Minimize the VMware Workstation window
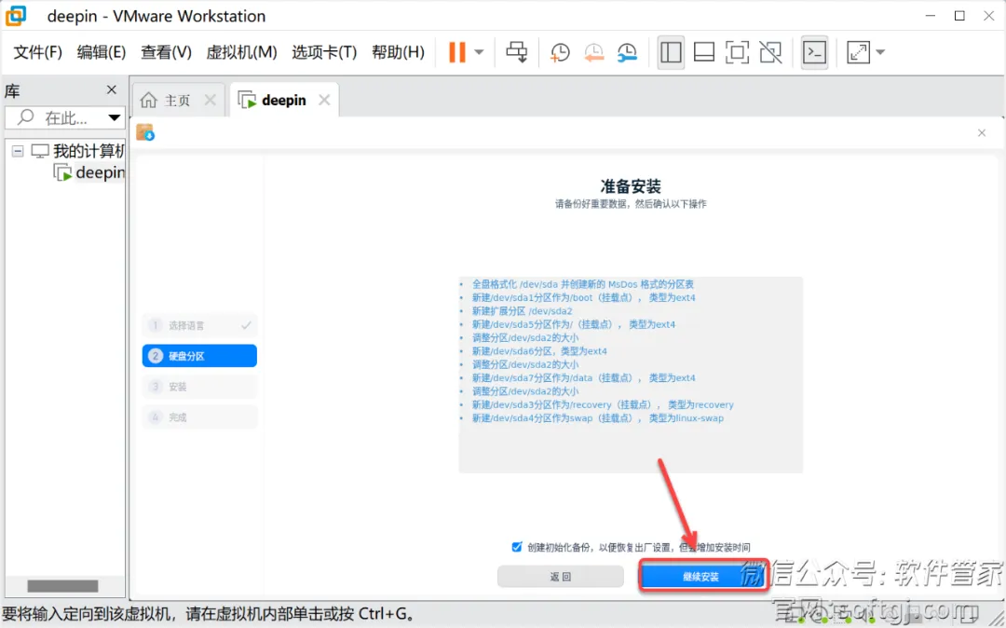Viewport: 1006px width, 628px height. point(930,16)
